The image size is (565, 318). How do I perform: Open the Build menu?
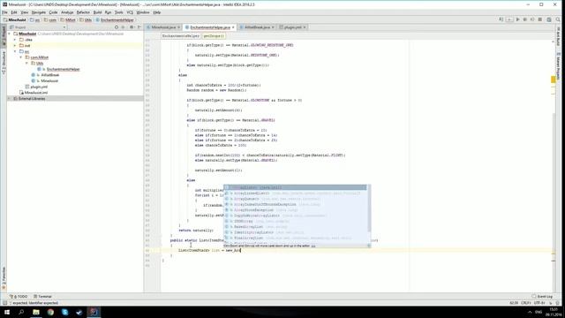pos(97,12)
